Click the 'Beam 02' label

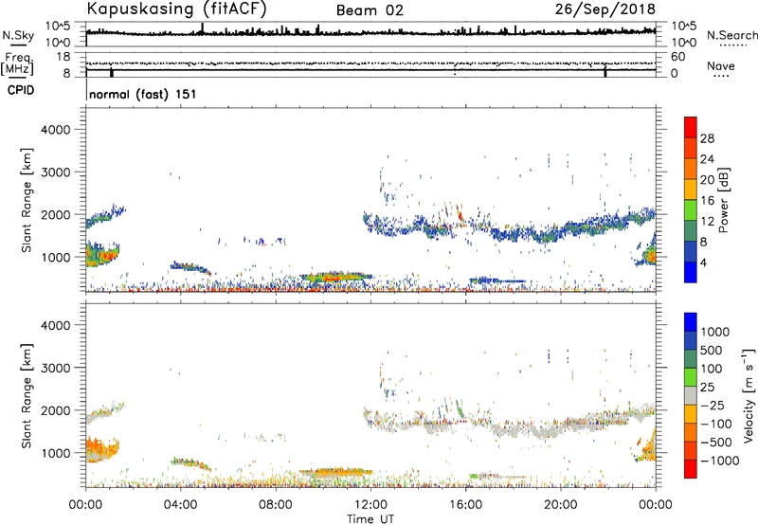pyautogui.click(x=370, y=10)
